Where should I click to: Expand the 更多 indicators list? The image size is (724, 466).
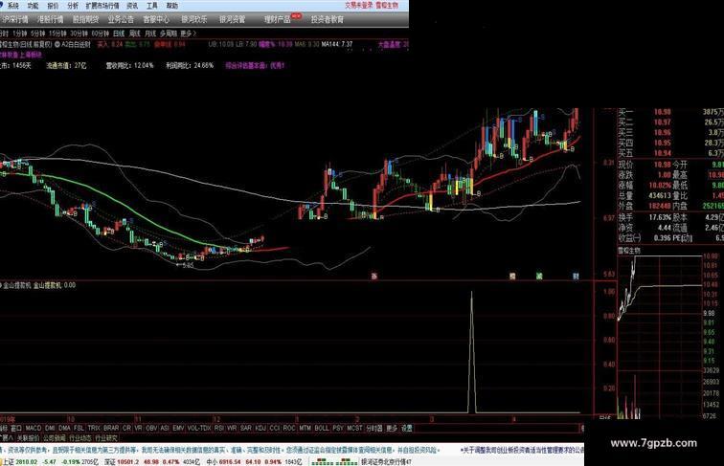tap(392, 428)
